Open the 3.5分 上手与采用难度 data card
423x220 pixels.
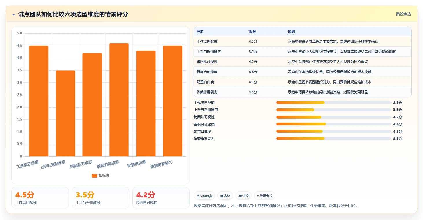(100, 198)
